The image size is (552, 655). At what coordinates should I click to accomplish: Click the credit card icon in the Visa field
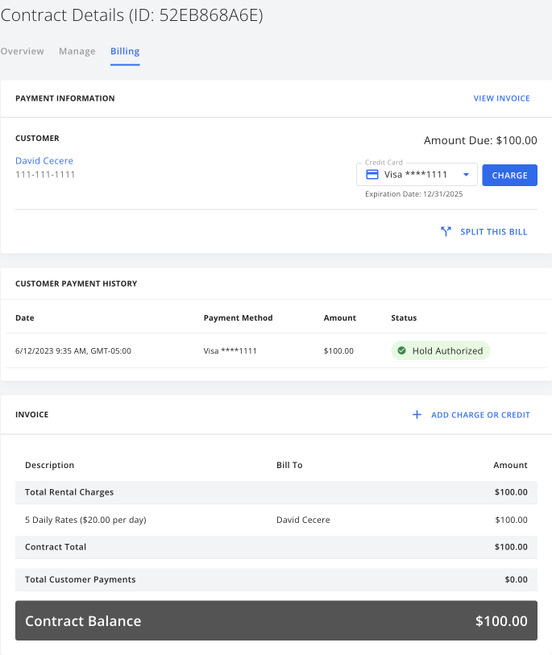pos(372,175)
